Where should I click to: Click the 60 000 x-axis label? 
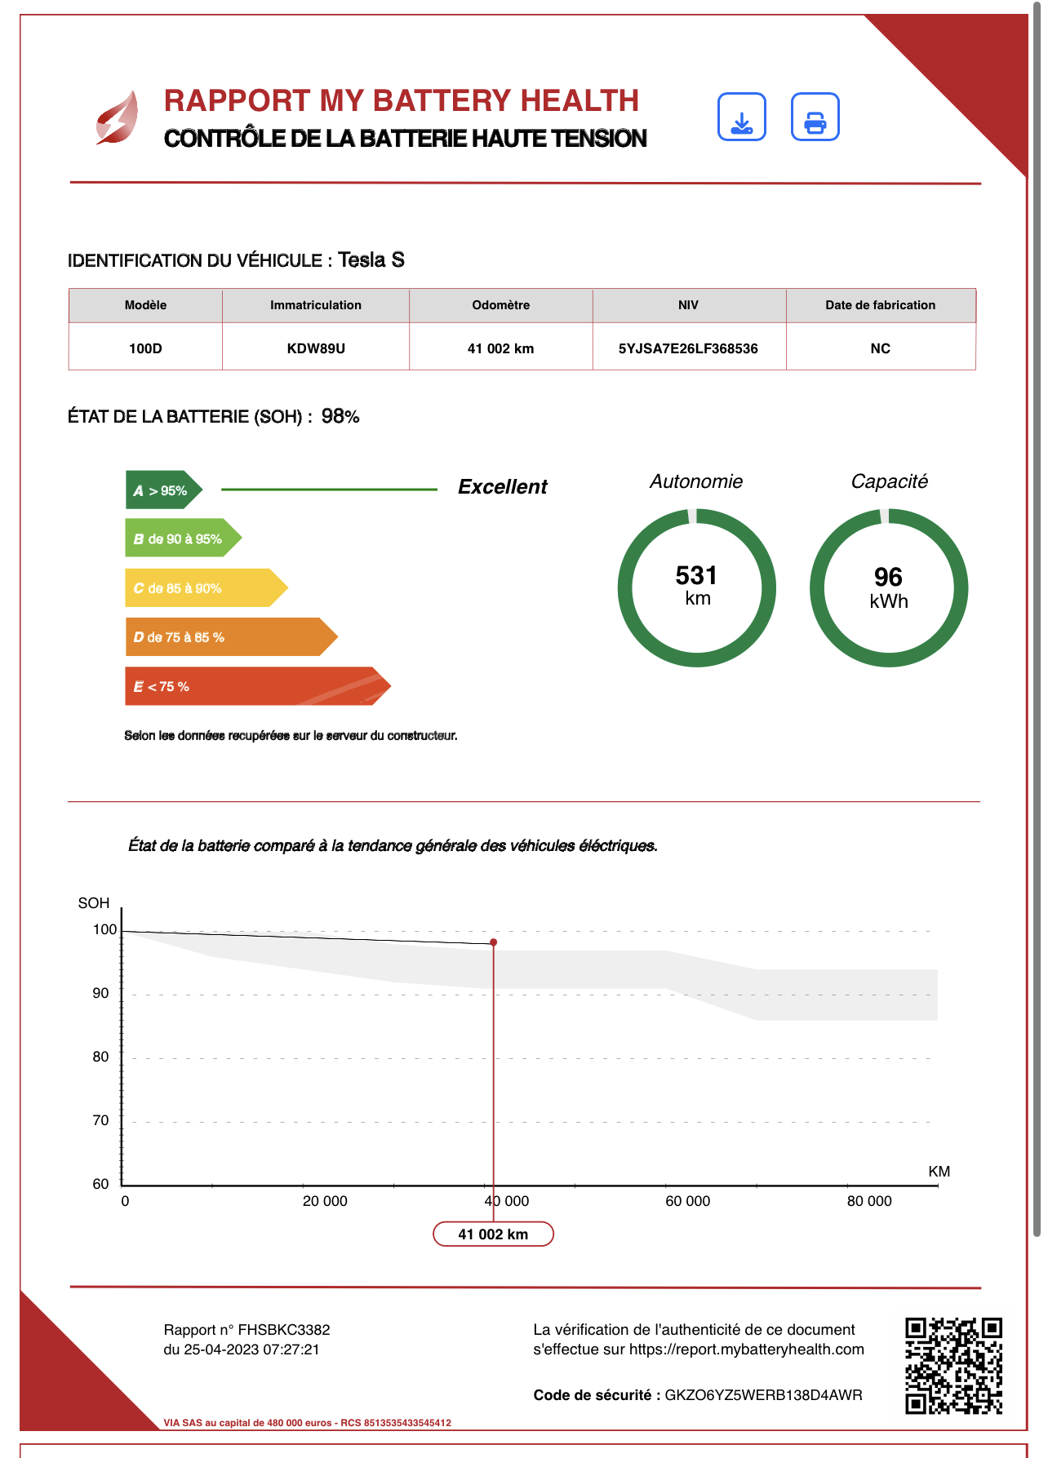coord(688,1201)
